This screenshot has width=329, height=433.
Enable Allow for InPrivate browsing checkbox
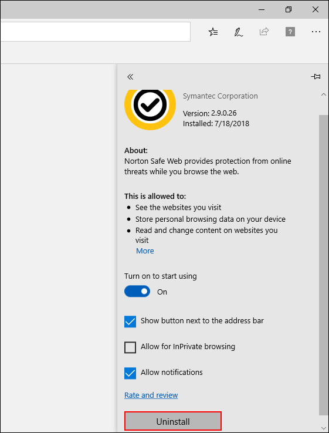[130, 347]
